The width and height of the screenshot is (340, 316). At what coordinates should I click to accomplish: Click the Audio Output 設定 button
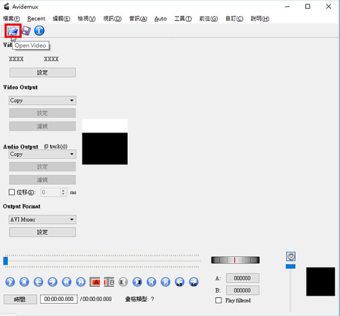43,167
